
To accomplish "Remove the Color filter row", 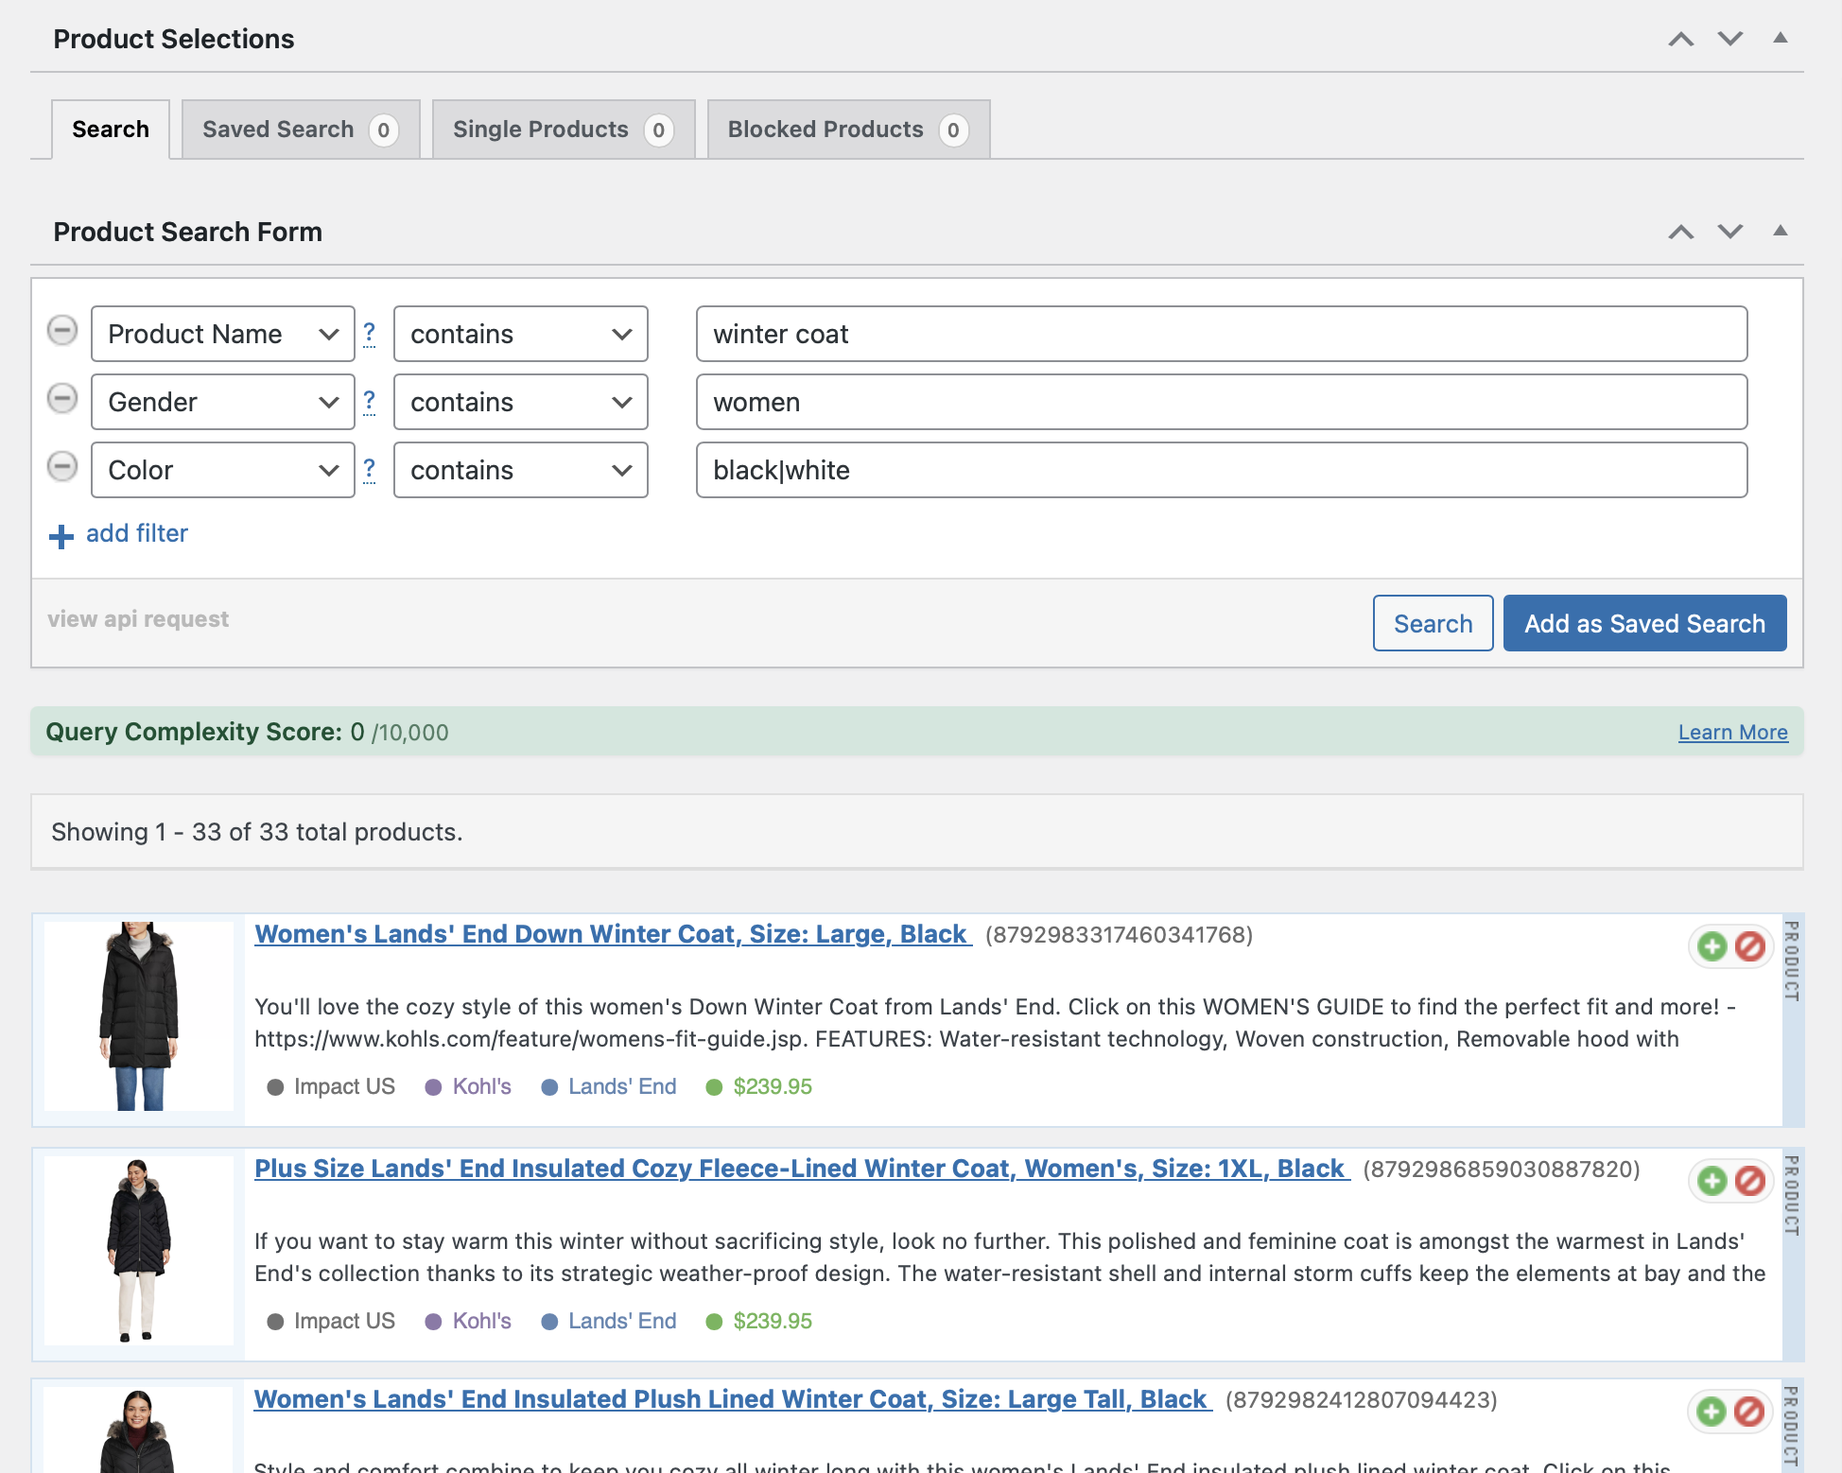I will tap(62, 467).
